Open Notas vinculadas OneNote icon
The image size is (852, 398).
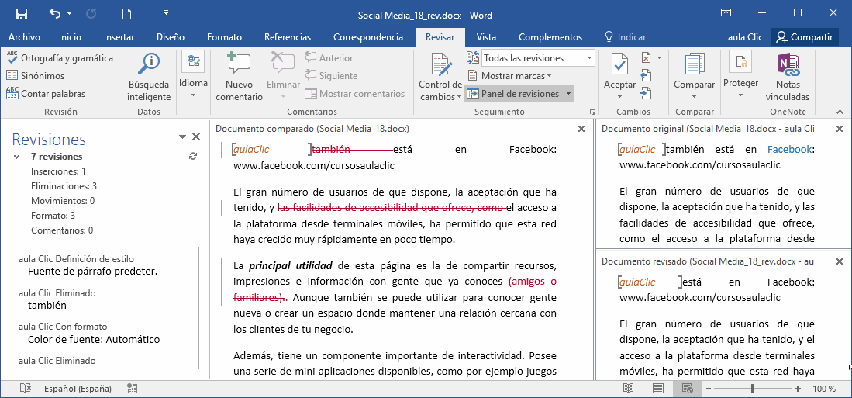[788, 78]
